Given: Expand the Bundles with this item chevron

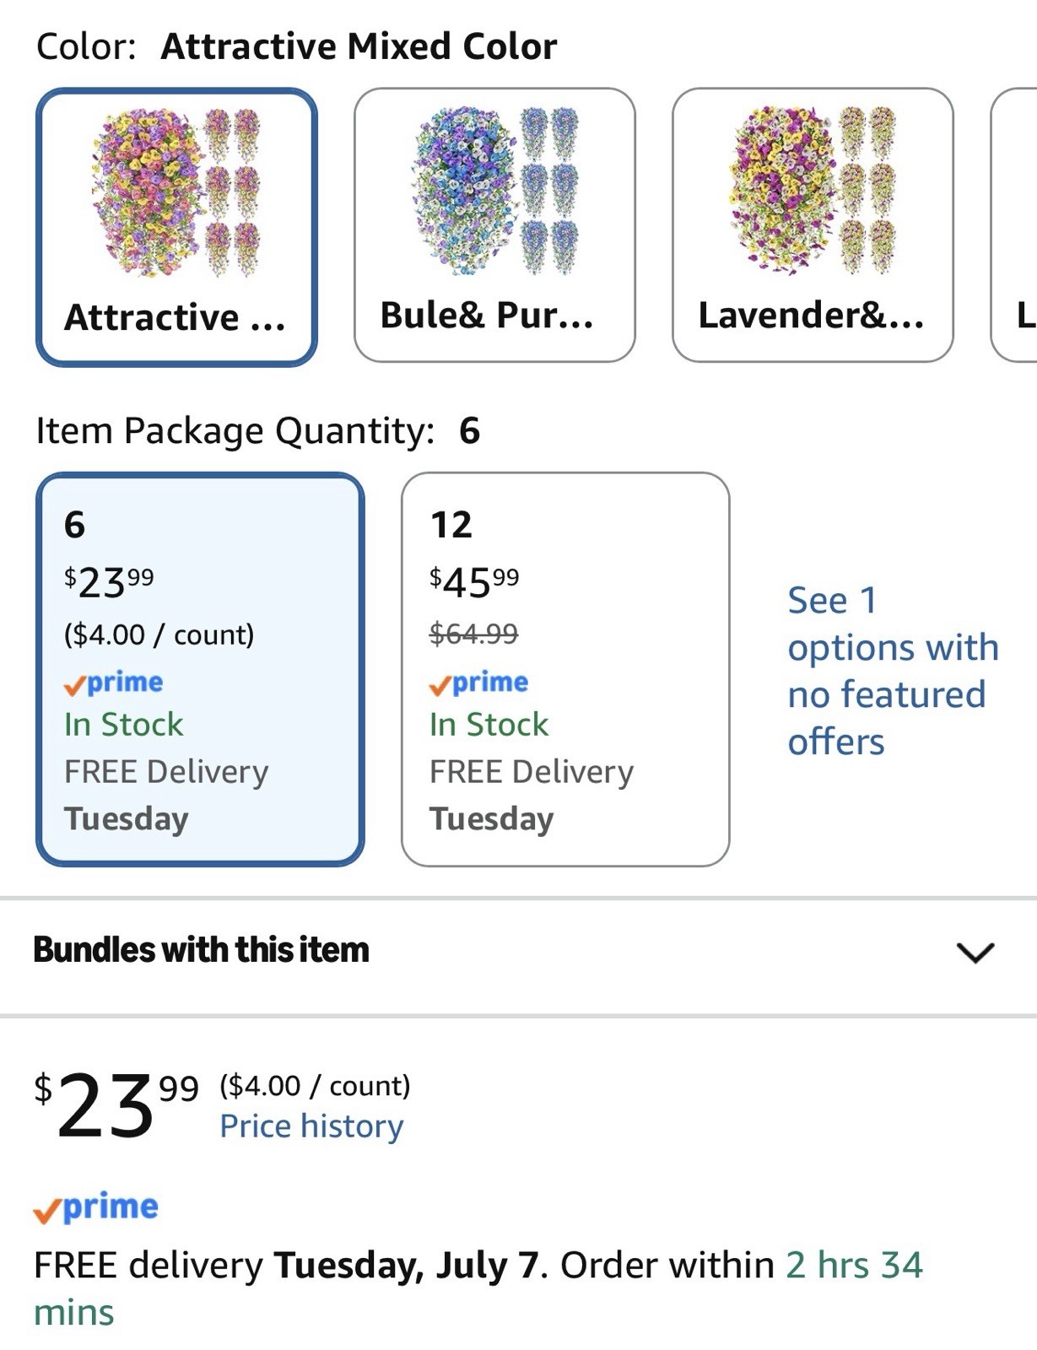Looking at the screenshot, I should tap(975, 952).
